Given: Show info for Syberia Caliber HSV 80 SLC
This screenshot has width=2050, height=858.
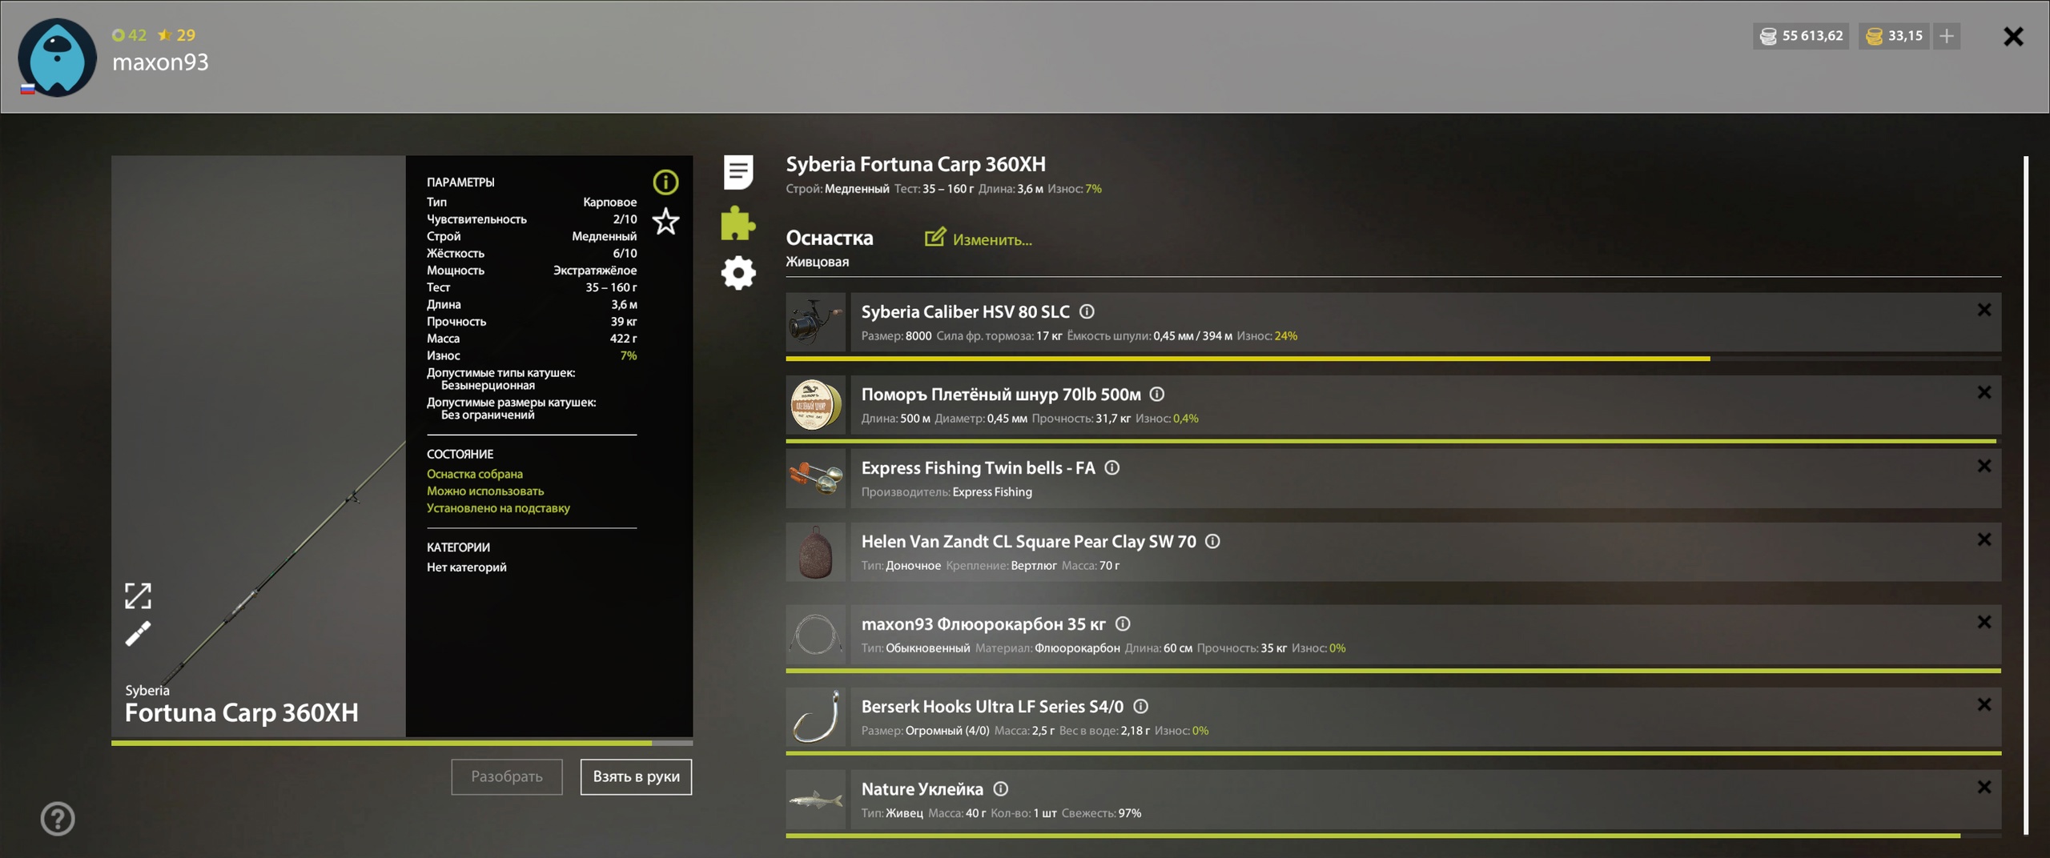Looking at the screenshot, I should point(1087,311).
